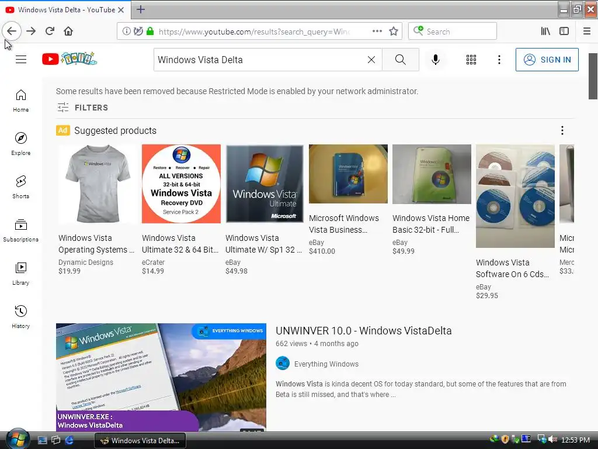Screen dimensions: 598x449
Task: Expand the YouTube guide hamburger menu
Action: click(x=21, y=60)
